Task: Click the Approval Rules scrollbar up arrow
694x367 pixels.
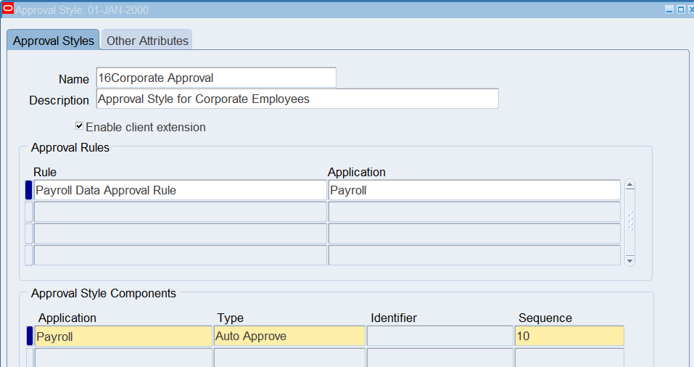Action: pos(629,185)
